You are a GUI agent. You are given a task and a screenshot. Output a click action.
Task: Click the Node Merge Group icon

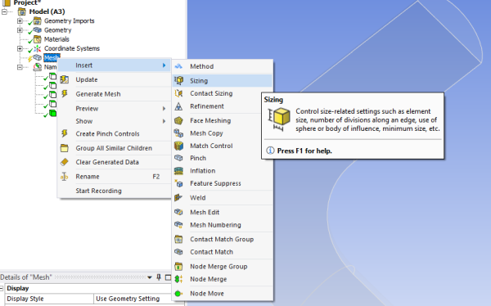178,267
